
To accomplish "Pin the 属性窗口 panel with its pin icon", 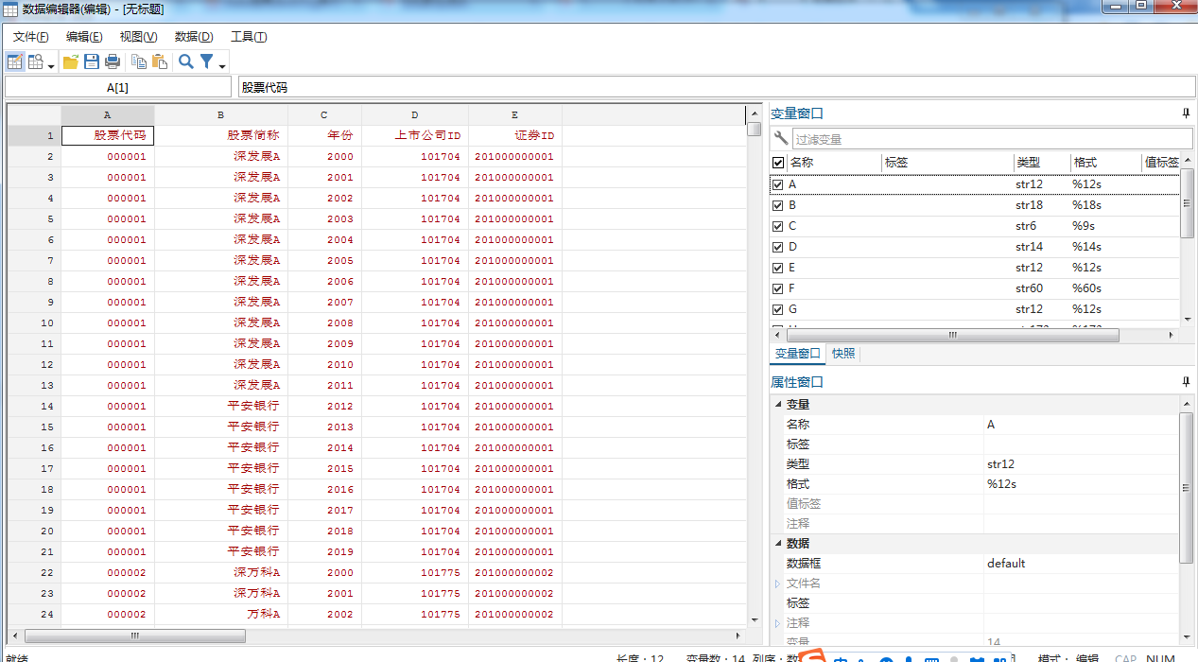I will pos(1186,382).
